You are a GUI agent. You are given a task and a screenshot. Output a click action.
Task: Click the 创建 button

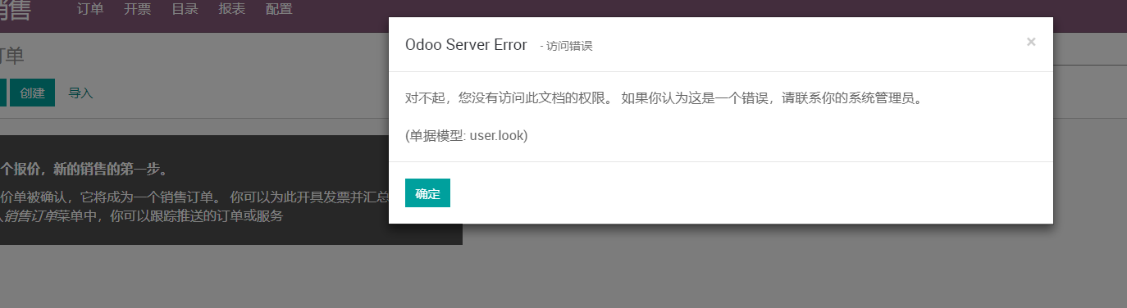tap(33, 93)
